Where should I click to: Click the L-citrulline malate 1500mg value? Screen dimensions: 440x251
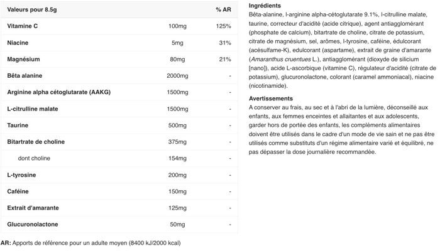177,109
